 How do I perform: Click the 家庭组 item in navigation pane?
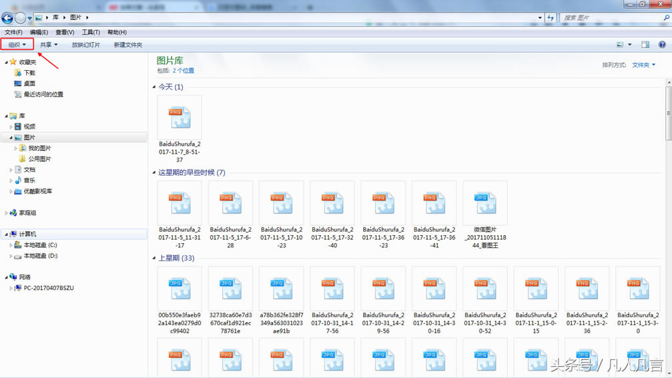[x=27, y=213]
